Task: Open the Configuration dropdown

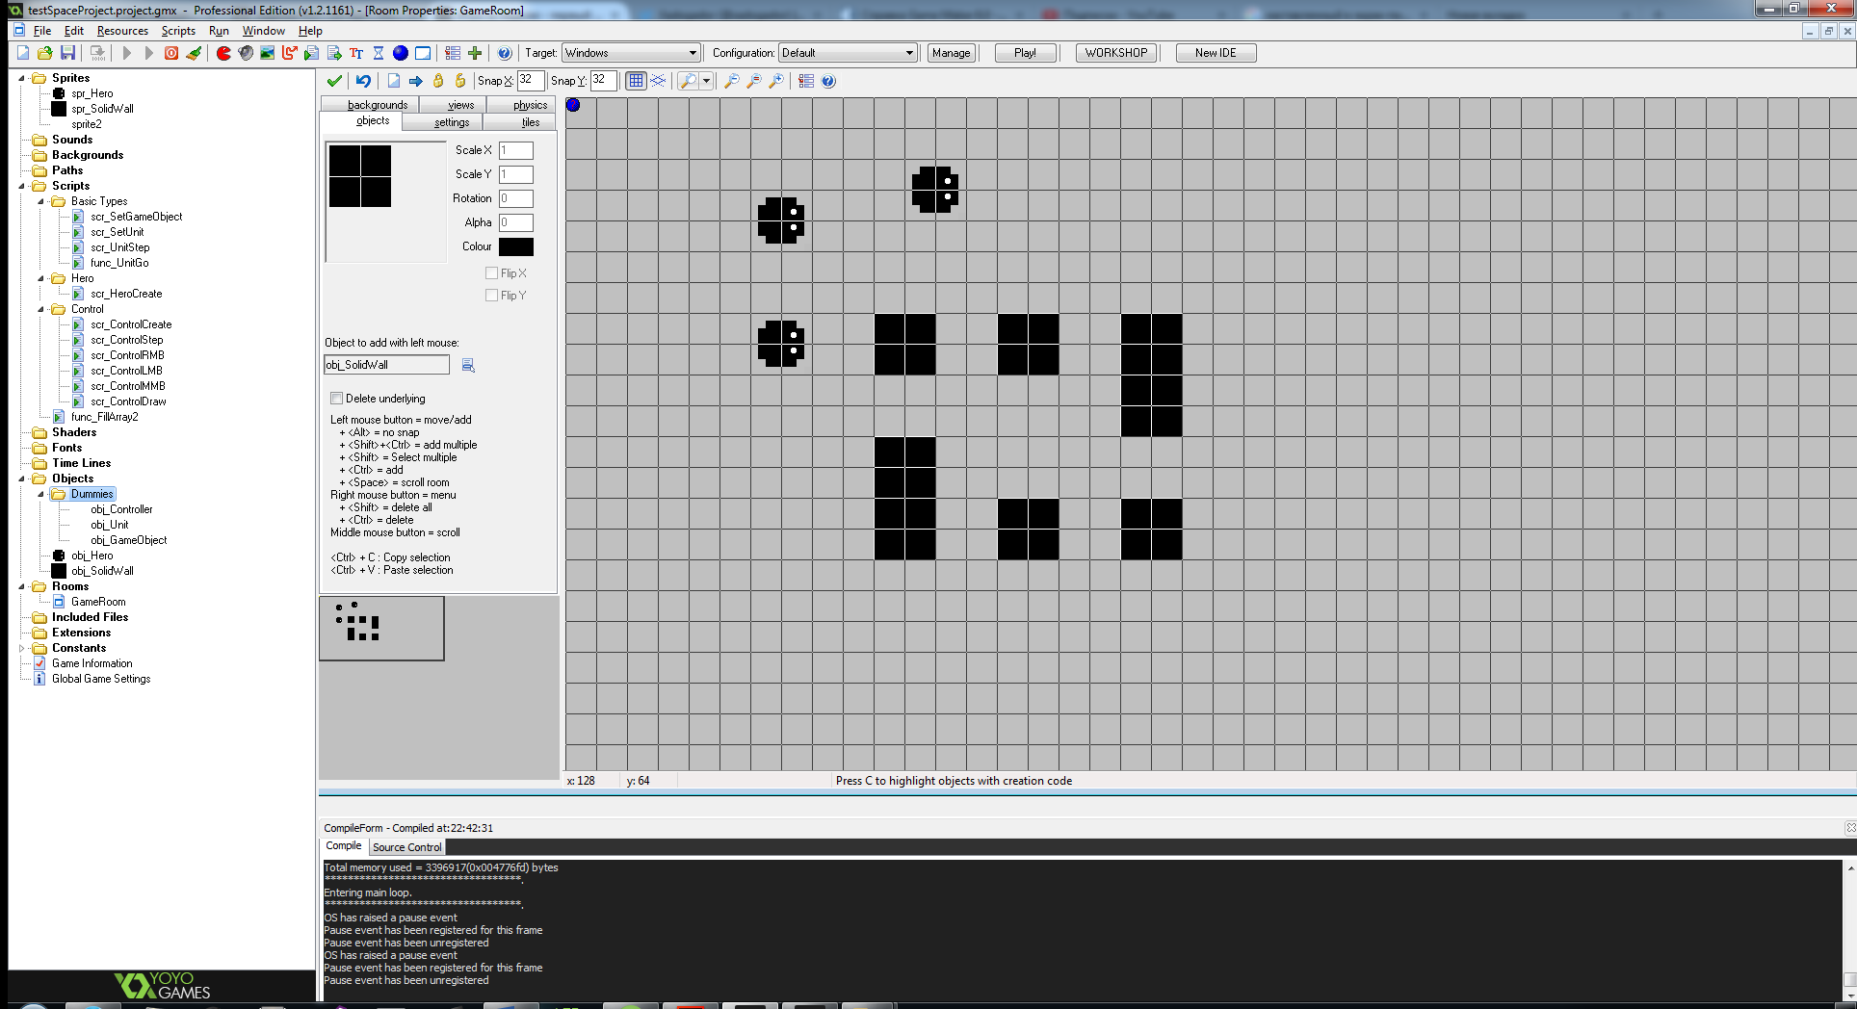Action: tap(909, 53)
